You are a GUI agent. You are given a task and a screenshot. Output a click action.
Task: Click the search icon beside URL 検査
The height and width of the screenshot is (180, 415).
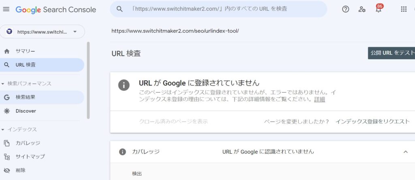[7, 65]
